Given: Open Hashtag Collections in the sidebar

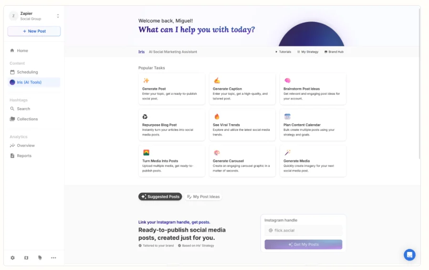Looking at the screenshot, I should tap(27, 119).
